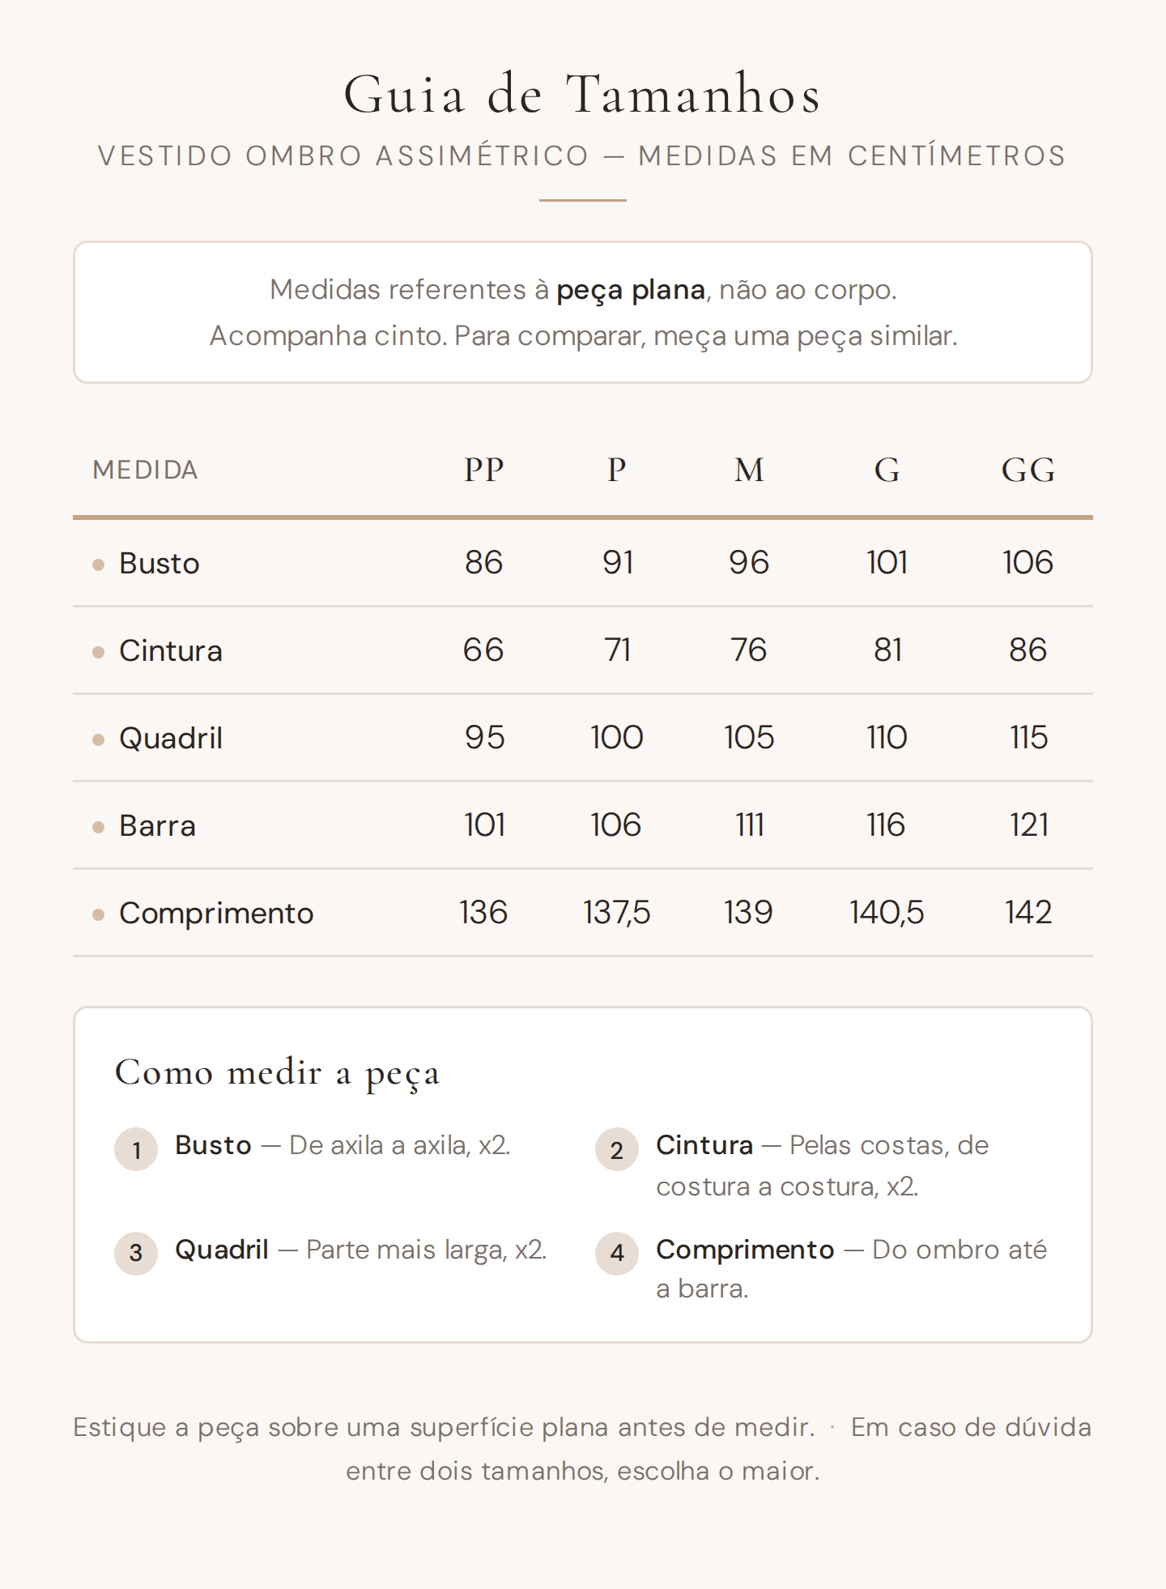Image resolution: width=1166 pixels, height=1589 pixels.
Task: Click the "Como medir a peça" heading
Action: coord(278,1073)
